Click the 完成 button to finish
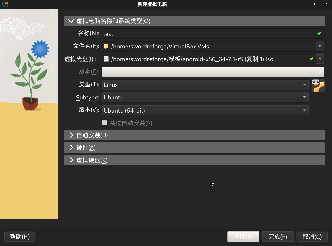The width and height of the screenshot is (332, 246). (277, 236)
